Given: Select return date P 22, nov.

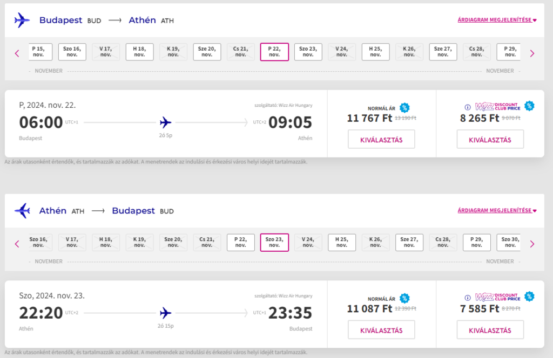Looking at the screenshot, I should coord(240,242).
